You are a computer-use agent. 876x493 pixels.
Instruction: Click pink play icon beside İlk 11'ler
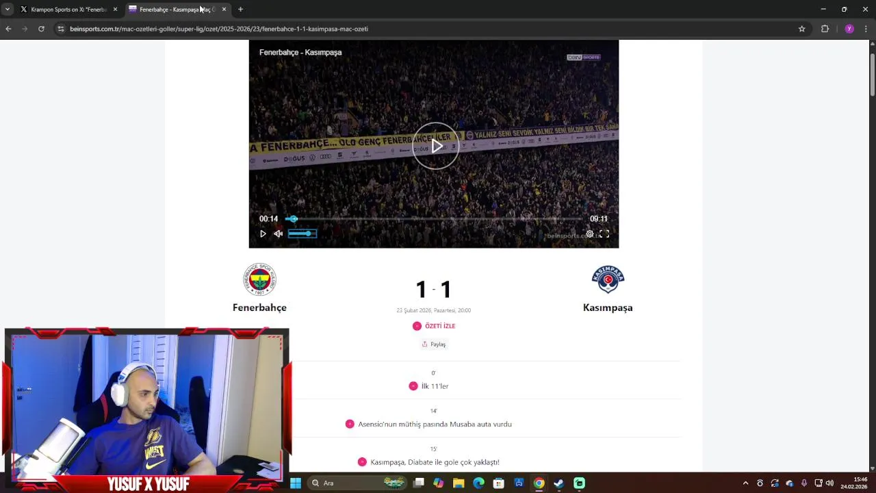point(413,386)
